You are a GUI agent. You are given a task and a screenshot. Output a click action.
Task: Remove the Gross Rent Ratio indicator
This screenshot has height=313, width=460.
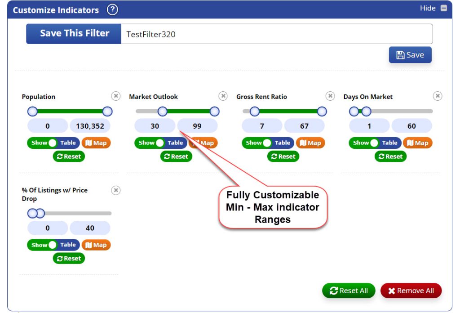(330, 96)
